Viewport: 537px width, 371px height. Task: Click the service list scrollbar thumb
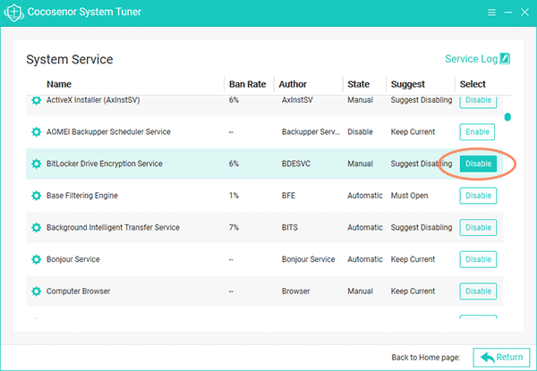coord(507,117)
